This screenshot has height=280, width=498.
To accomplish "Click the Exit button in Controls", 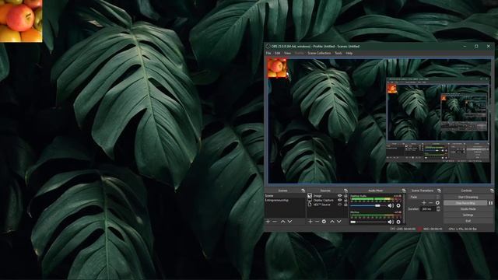I will [468, 221].
